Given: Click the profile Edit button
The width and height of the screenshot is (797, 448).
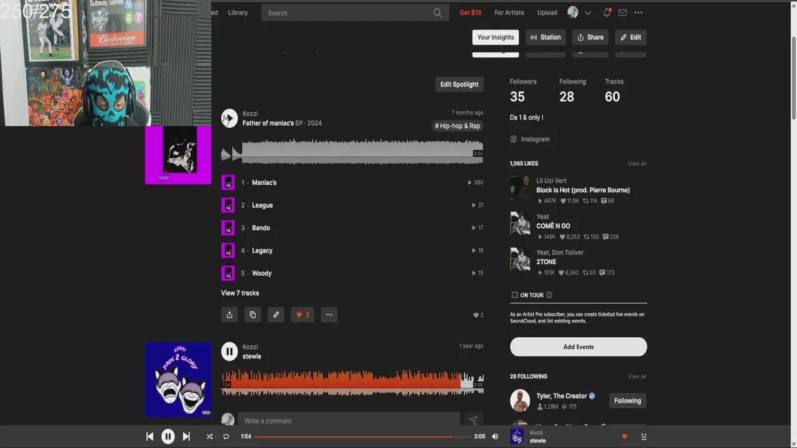Looking at the screenshot, I should point(631,37).
